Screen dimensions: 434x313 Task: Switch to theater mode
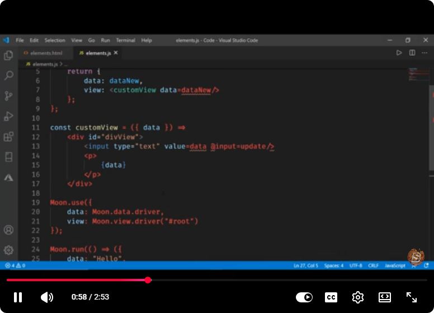coord(385,297)
